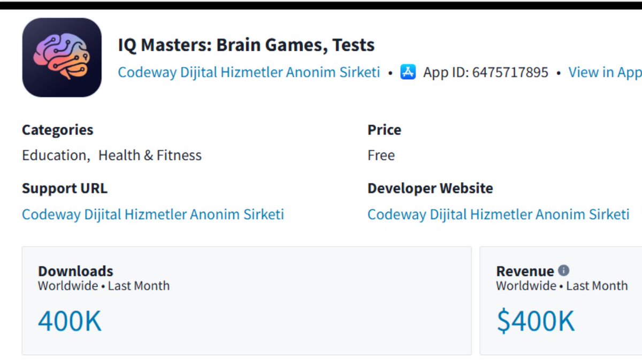Select the App ID 6475717895 text
The width and height of the screenshot is (642, 360).
(x=486, y=72)
